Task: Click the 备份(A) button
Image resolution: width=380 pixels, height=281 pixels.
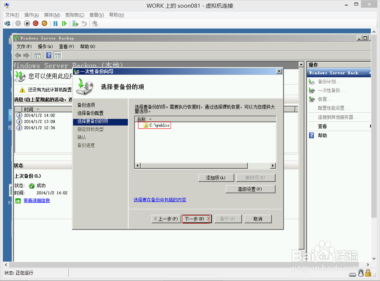Action: 228,219
